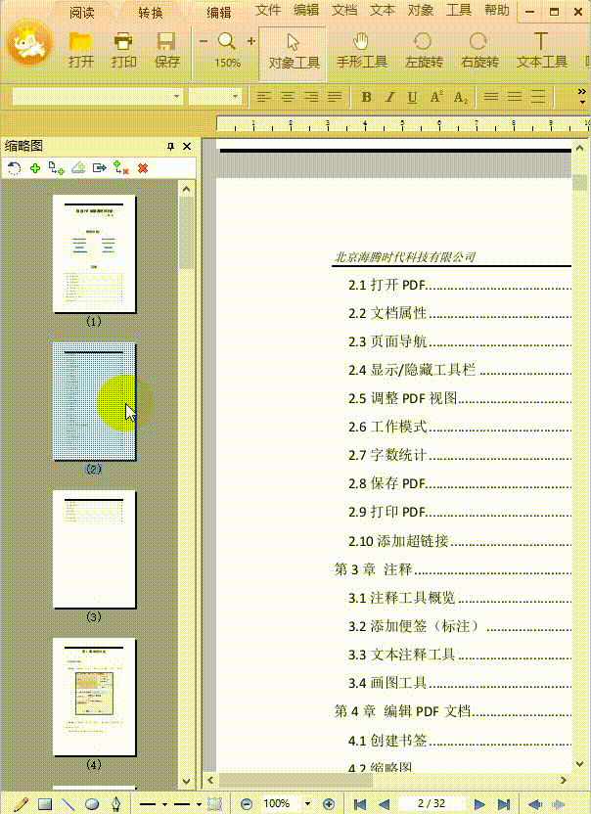Click the plus beside 150% to zoom in
The image size is (591, 814).
(251, 41)
